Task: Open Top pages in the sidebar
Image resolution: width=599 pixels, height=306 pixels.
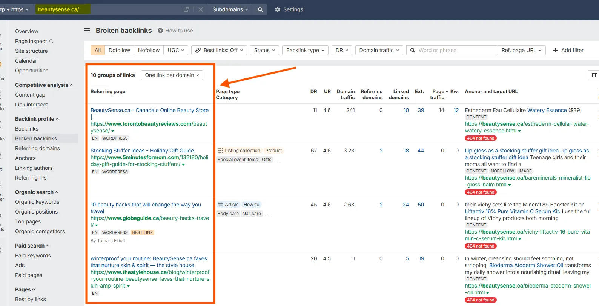Action: pyautogui.click(x=28, y=221)
